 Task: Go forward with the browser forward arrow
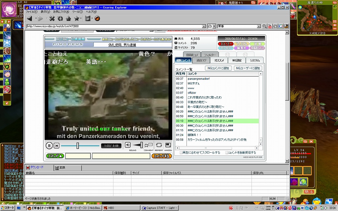40,18
